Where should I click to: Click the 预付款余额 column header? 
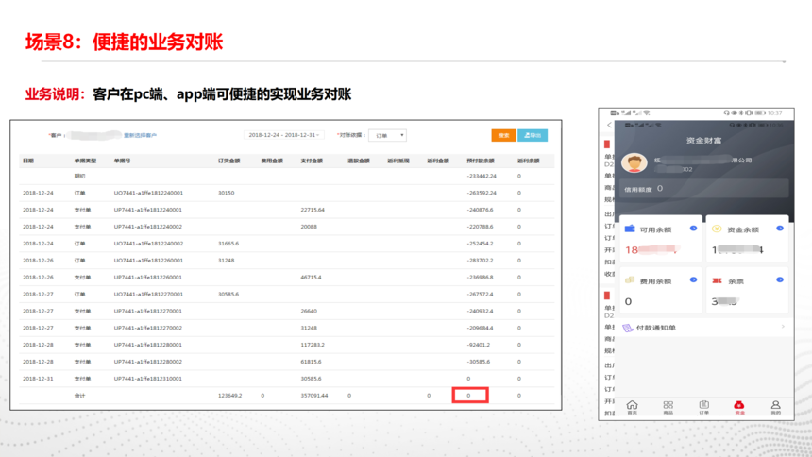point(480,161)
